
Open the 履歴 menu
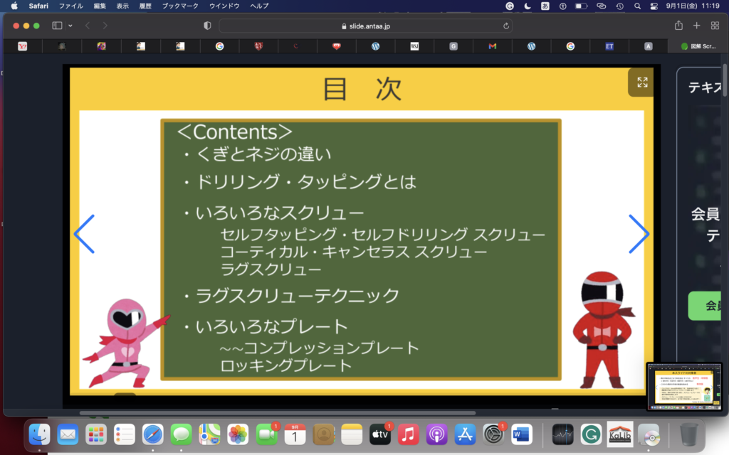(x=145, y=6)
